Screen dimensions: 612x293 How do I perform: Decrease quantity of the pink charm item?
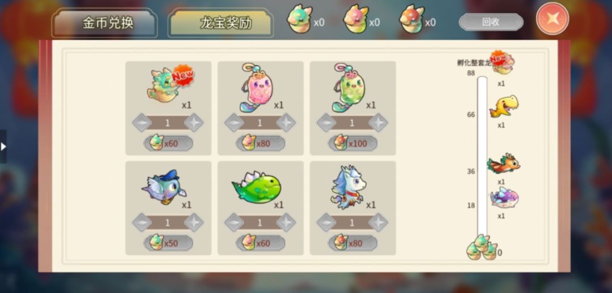coord(234,123)
